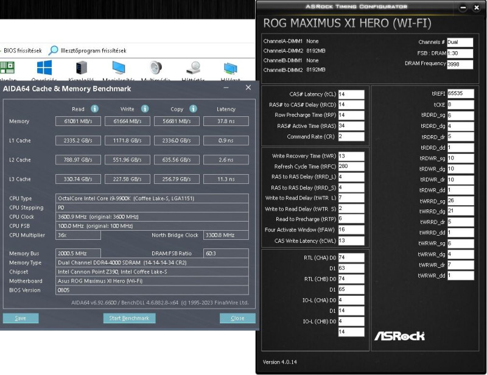Select the motherboard icon in AIDA64

click(x=7, y=68)
